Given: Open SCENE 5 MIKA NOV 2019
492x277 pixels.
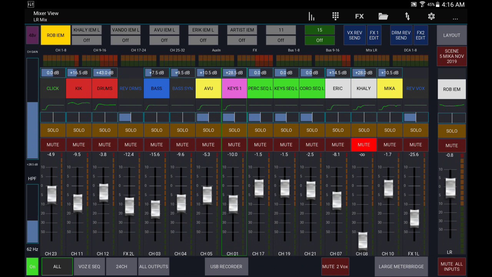Looking at the screenshot, I should pyautogui.click(x=452, y=56).
